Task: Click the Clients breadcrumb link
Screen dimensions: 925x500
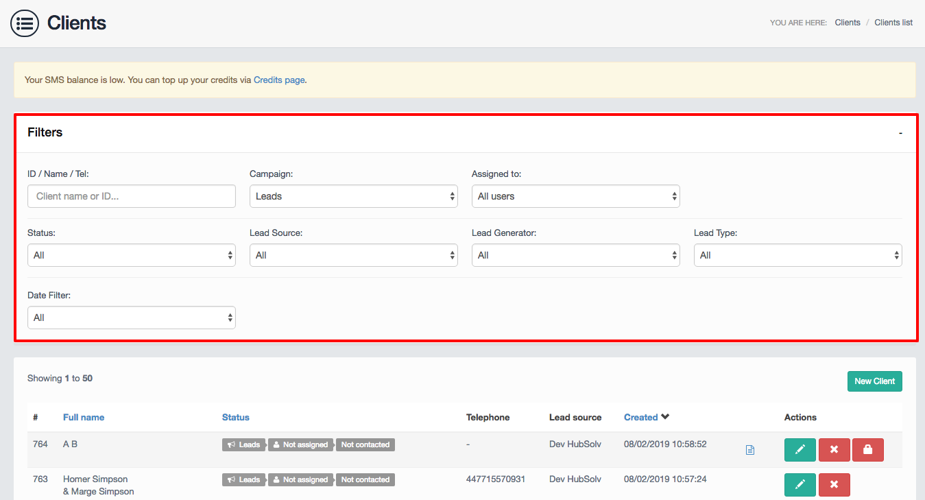Action: pyautogui.click(x=847, y=23)
